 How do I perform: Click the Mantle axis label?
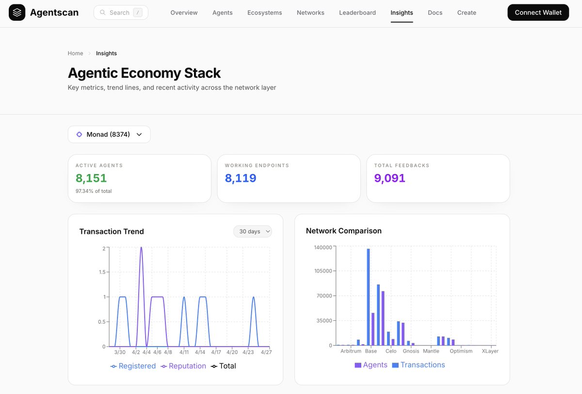431,351
